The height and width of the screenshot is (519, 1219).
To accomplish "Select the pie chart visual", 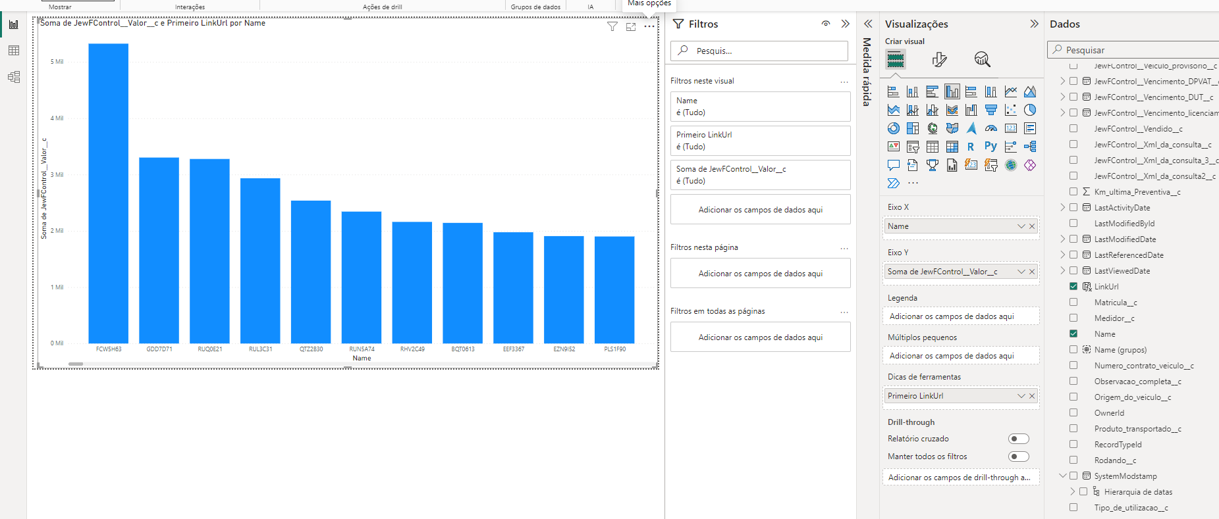I will tap(1030, 110).
